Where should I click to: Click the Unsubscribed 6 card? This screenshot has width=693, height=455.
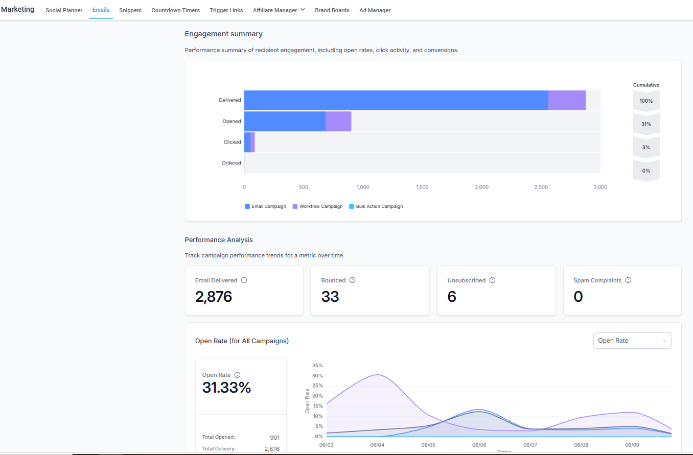pyautogui.click(x=496, y=291)
